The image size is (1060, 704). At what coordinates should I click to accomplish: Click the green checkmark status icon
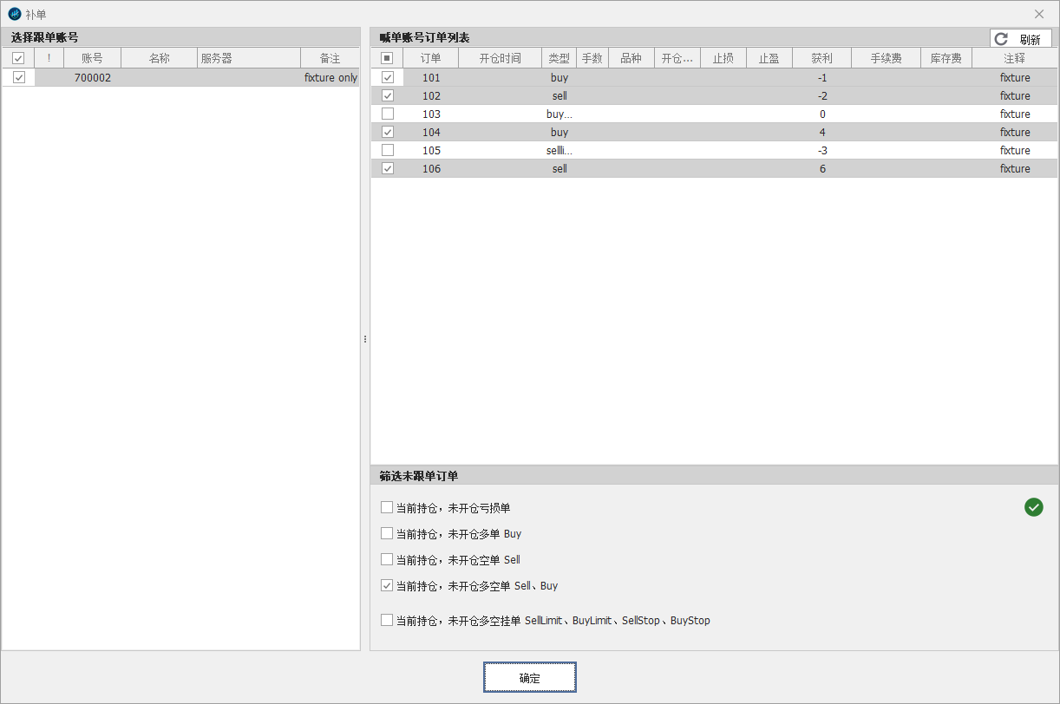coord(1033,507)
